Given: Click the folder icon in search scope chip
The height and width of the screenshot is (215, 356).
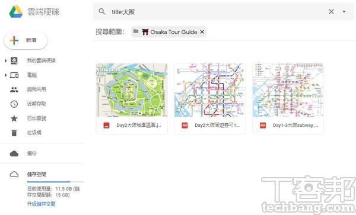Looking at the screenshot, I should click(x=136, y=31).
